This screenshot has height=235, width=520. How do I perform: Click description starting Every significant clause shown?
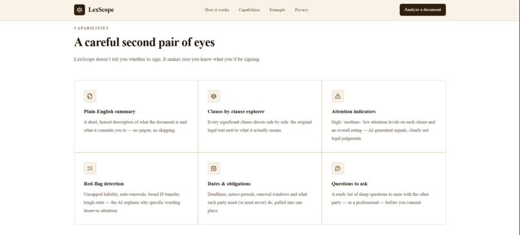(259, 126)
